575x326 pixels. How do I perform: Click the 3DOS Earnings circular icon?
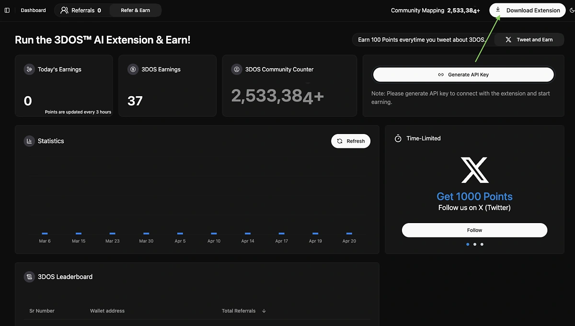point(133,69)
